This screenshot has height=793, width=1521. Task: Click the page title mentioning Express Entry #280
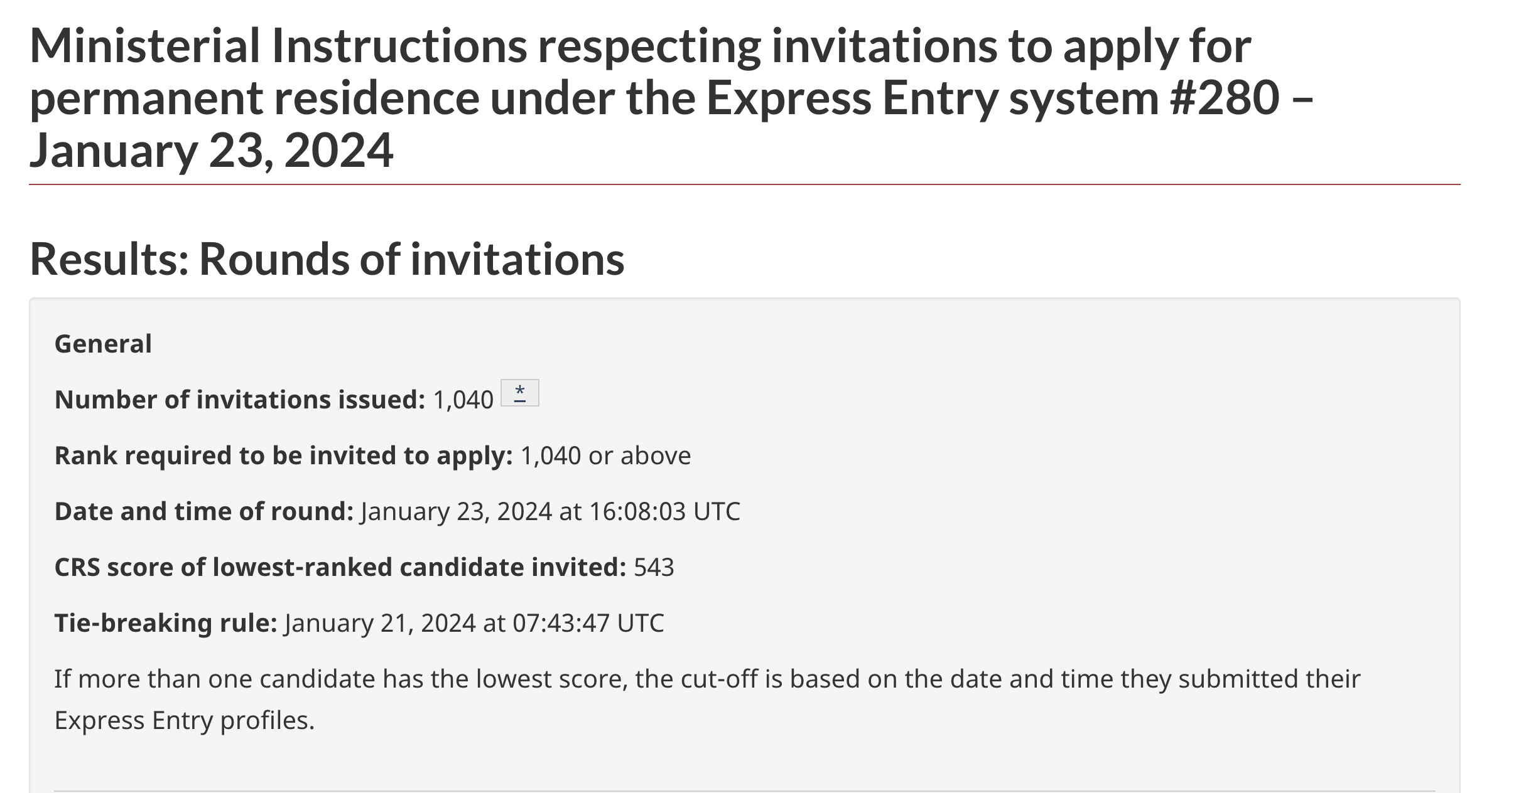pyautogui.click(x=672, y=98)
